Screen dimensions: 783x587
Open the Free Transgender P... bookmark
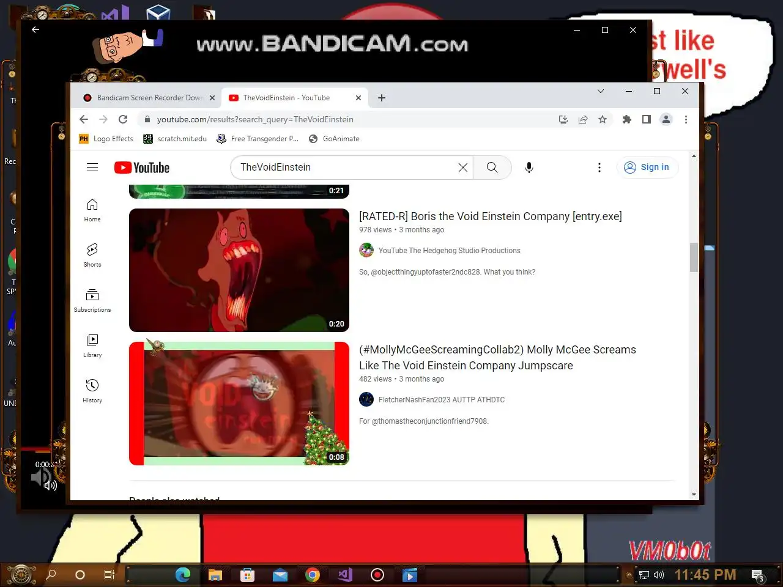[x=258, y=139]
